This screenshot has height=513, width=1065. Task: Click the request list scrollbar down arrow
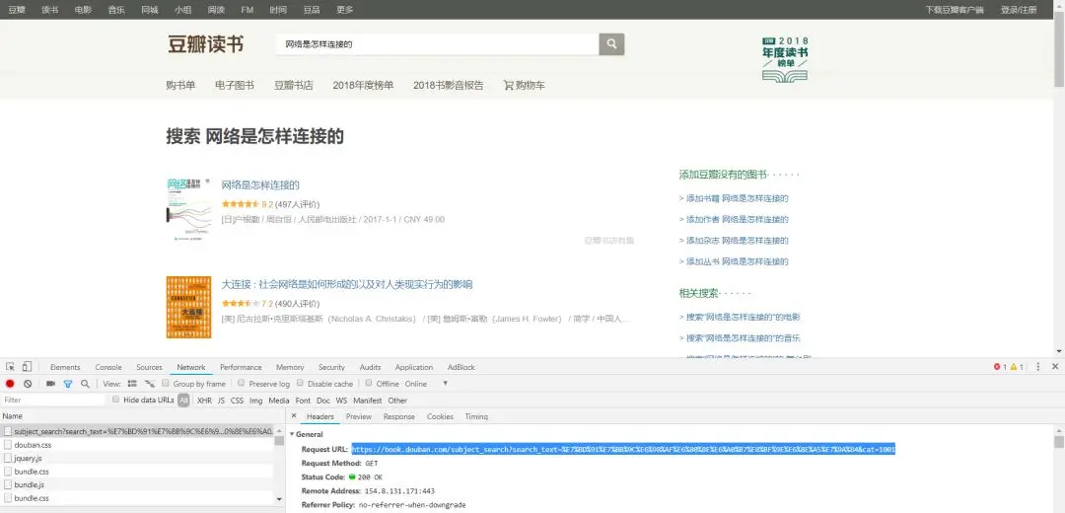[x=279, y=499]
